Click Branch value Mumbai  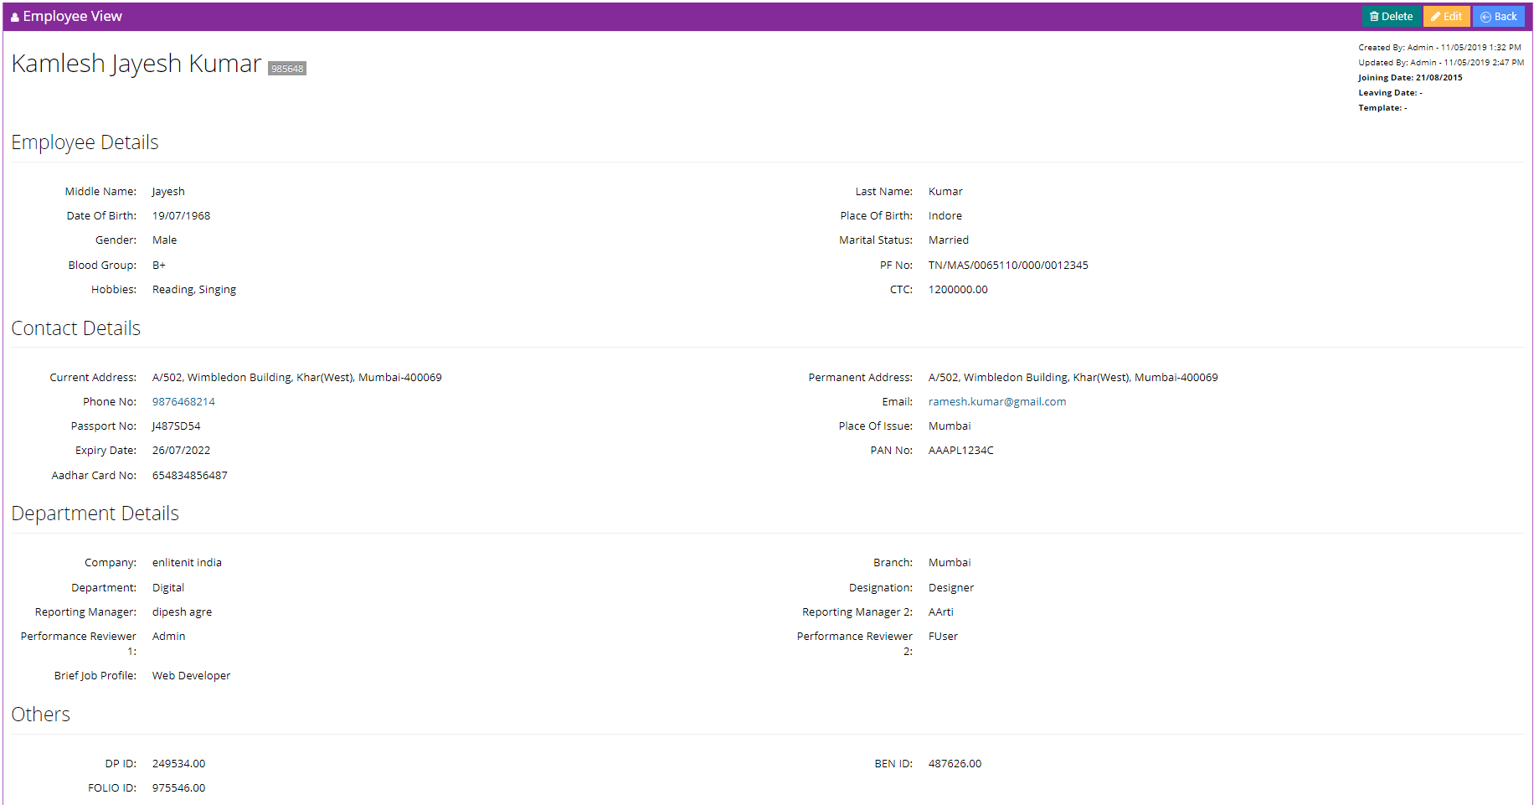pos(950,563)
